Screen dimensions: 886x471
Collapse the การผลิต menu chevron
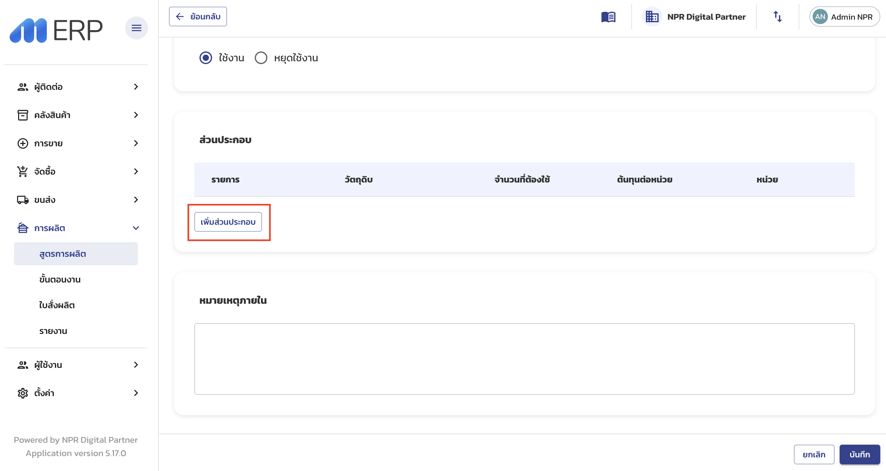click(x=136, y=228)
